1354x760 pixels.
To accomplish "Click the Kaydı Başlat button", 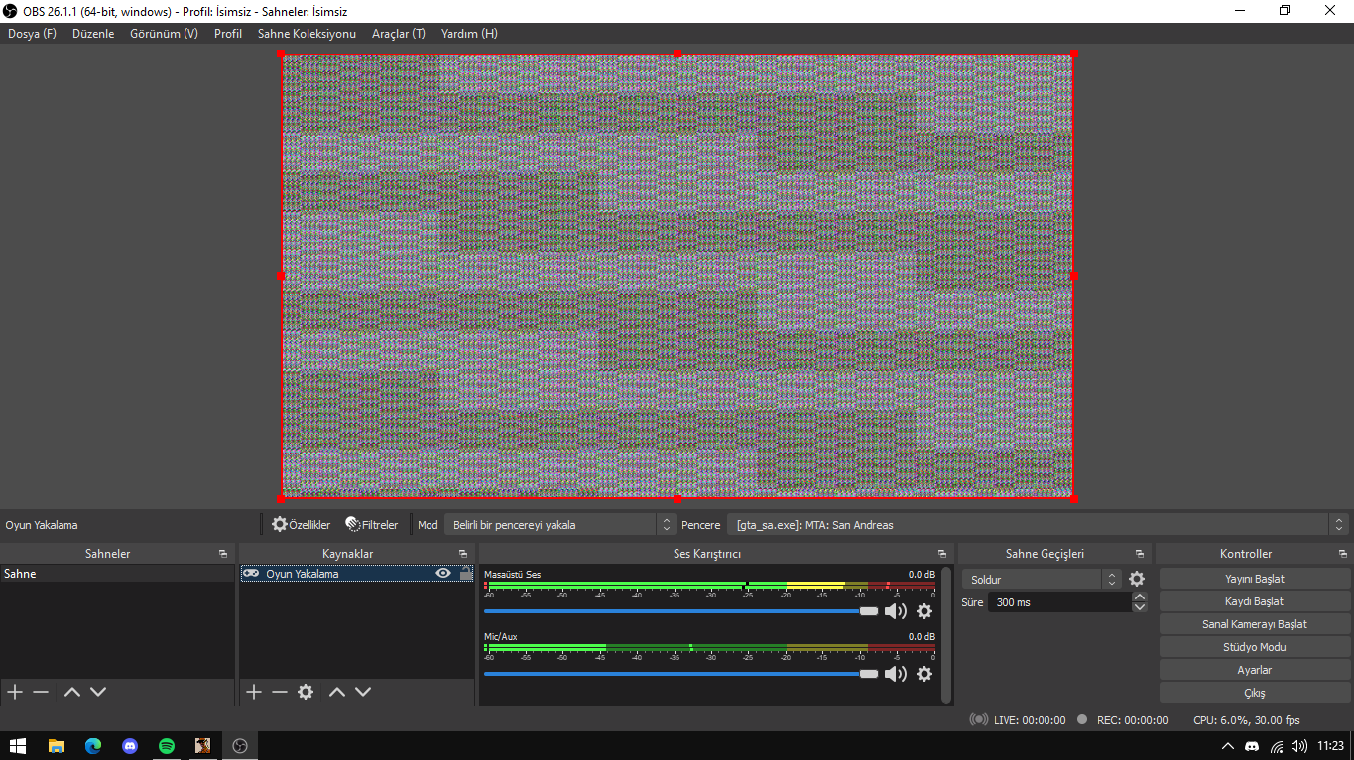I will tap(1254, 601).
